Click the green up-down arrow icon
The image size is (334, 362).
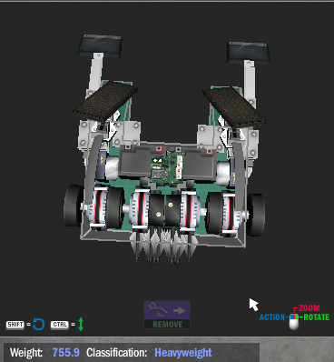coord(81,324)
